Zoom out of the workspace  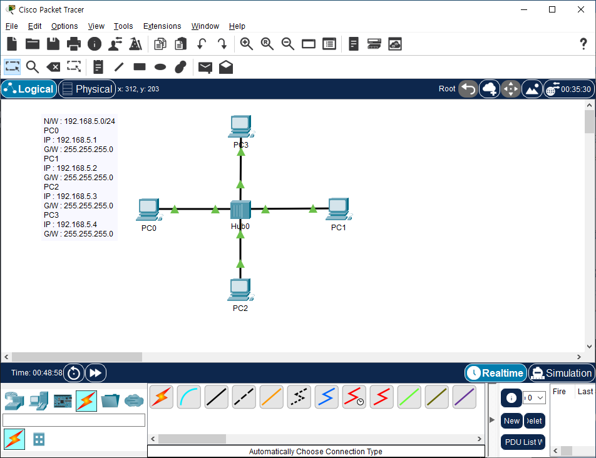point(288,44)
